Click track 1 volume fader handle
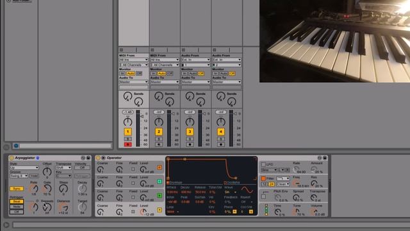The image size is (410, 231). click(x=142, y=116)
